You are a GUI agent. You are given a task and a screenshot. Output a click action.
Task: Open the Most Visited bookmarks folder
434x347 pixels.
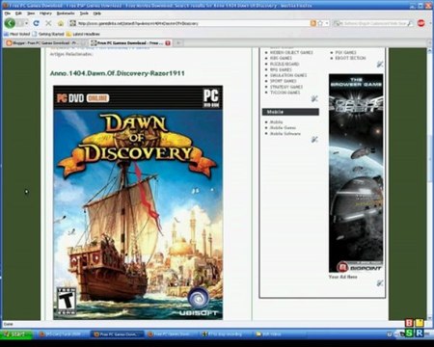pyautogui.click(x=17, y=34)
